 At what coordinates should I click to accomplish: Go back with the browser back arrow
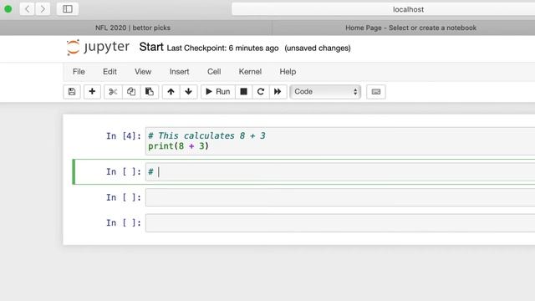[x=27, y=9]
